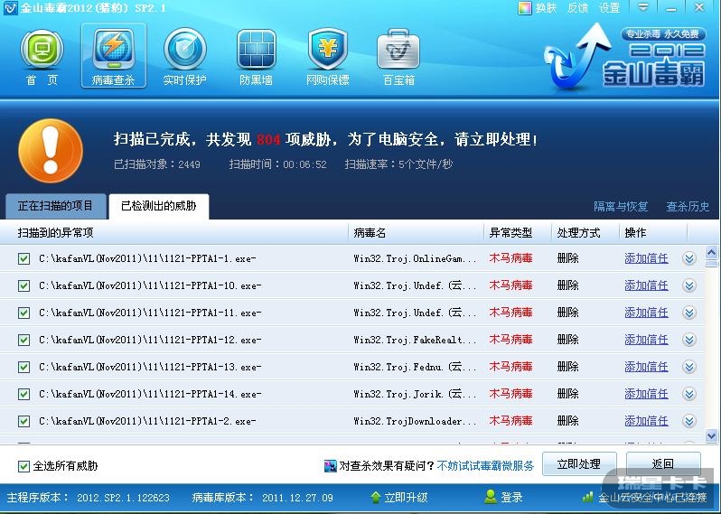Select virus name Win32.Troj.OnlineGam...
This screenshot has width=721, height=514.
415,259
